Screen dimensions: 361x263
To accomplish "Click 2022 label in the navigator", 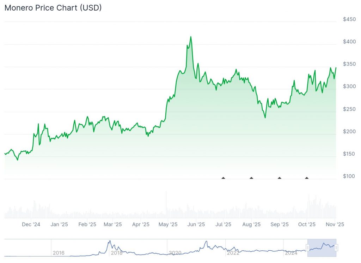I will coord(233,253).
